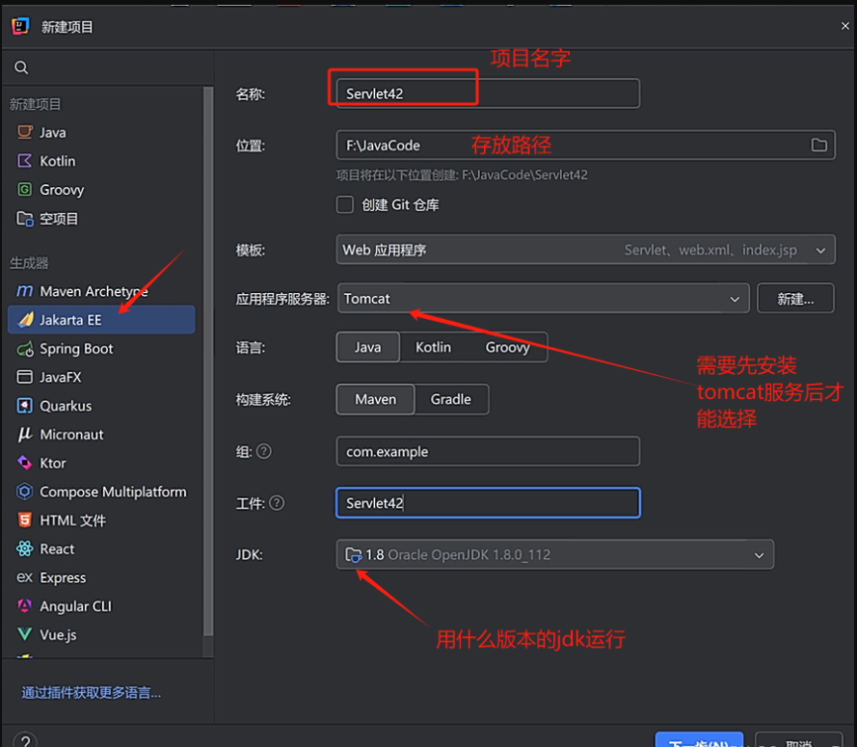
Task: Click the IntelliJ IDEA logo in title bar
Action: pos(21,26)
